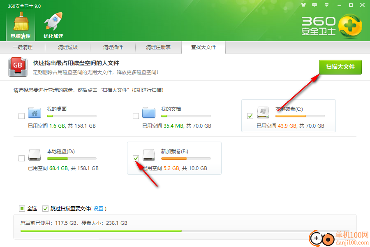Open the feedback speech bubble icon
Screen dimensions: 370x247
(x=314, y=5)
